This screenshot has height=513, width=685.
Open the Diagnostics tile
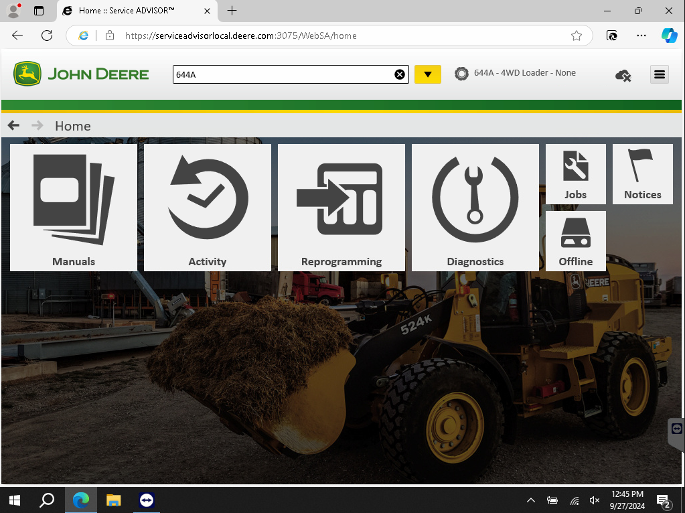coord(475,208)
